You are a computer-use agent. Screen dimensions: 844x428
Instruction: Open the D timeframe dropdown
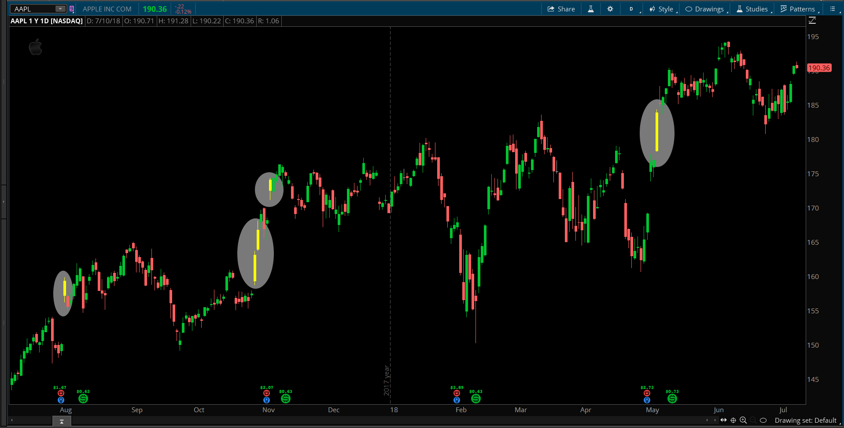click(631, 9)
